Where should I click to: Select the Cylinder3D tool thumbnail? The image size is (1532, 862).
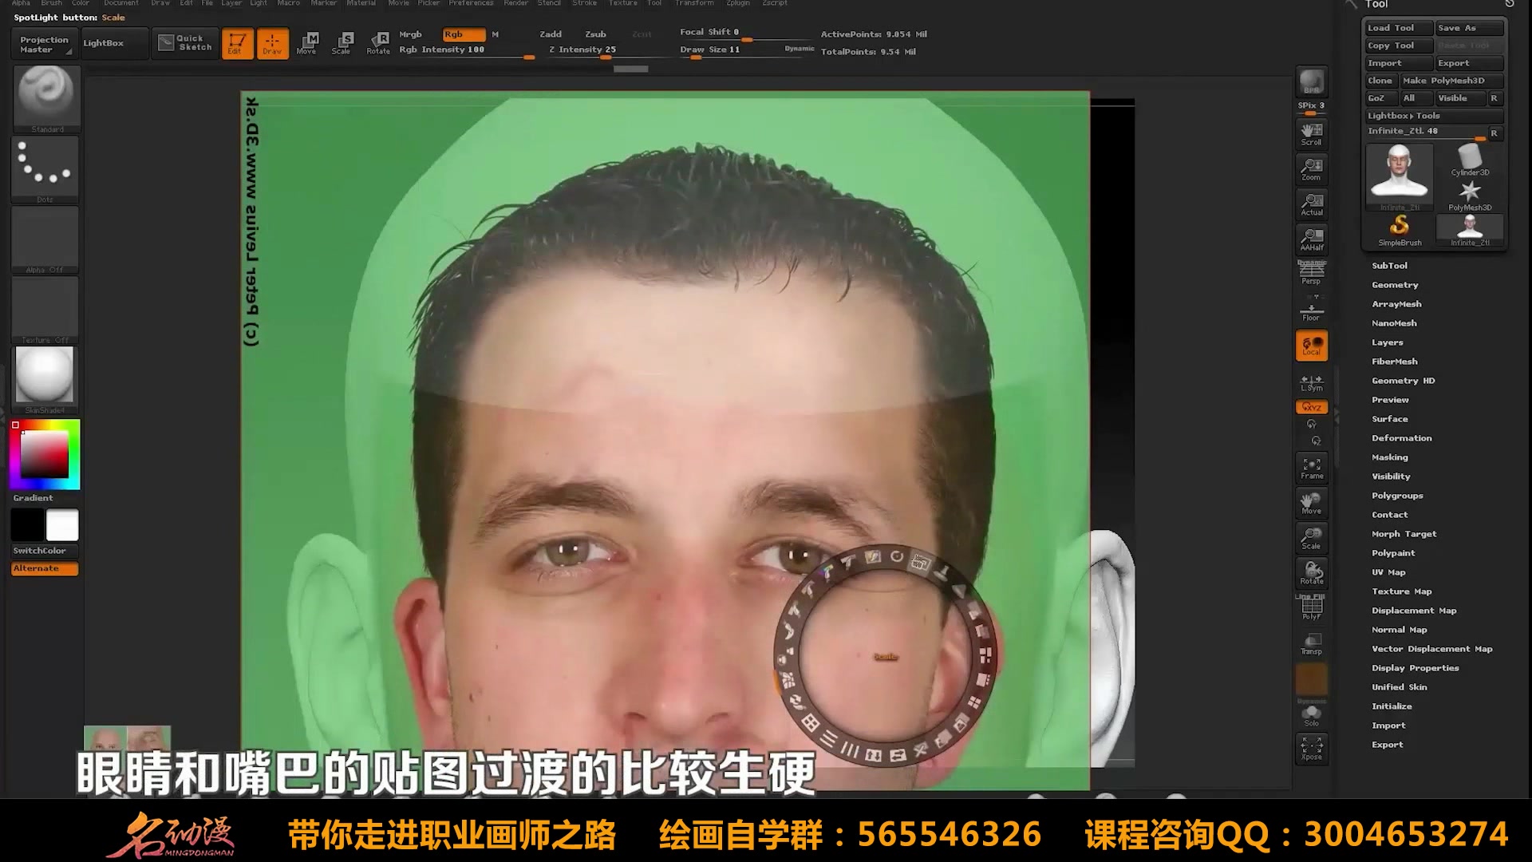pos(1470,160)
